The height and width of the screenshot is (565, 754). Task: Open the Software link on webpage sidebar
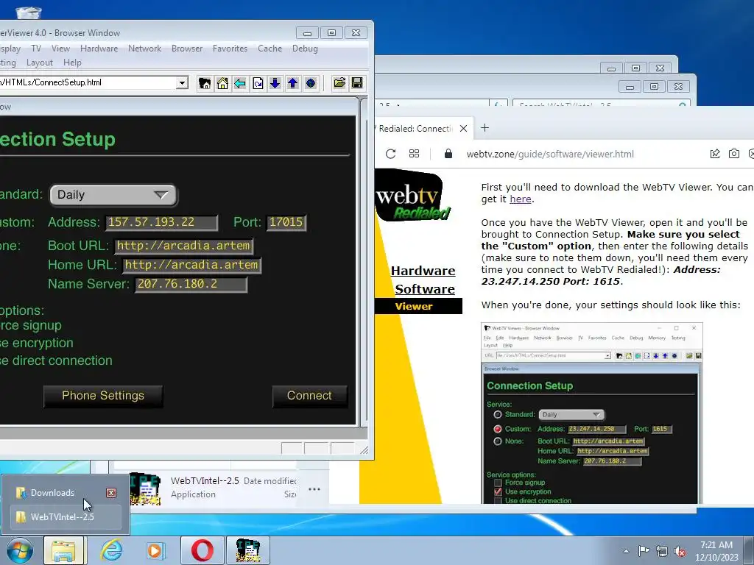(425, 289)
